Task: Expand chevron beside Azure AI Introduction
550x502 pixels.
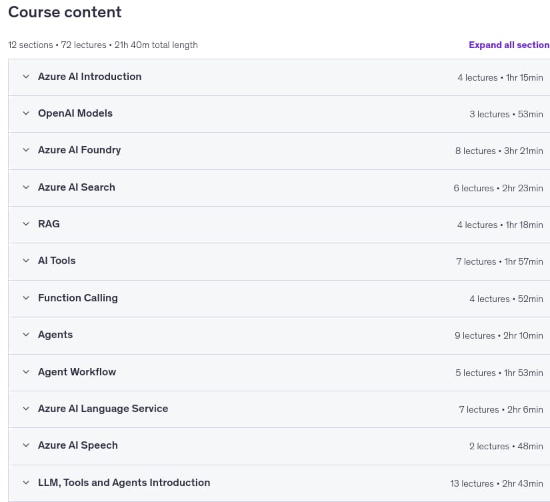Action: (x=26, y=77)
